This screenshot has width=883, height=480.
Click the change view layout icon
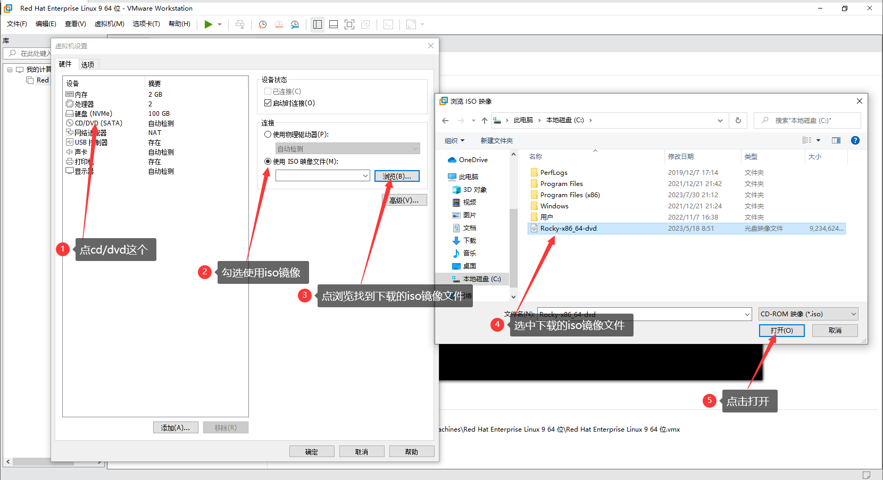point(807,140)
